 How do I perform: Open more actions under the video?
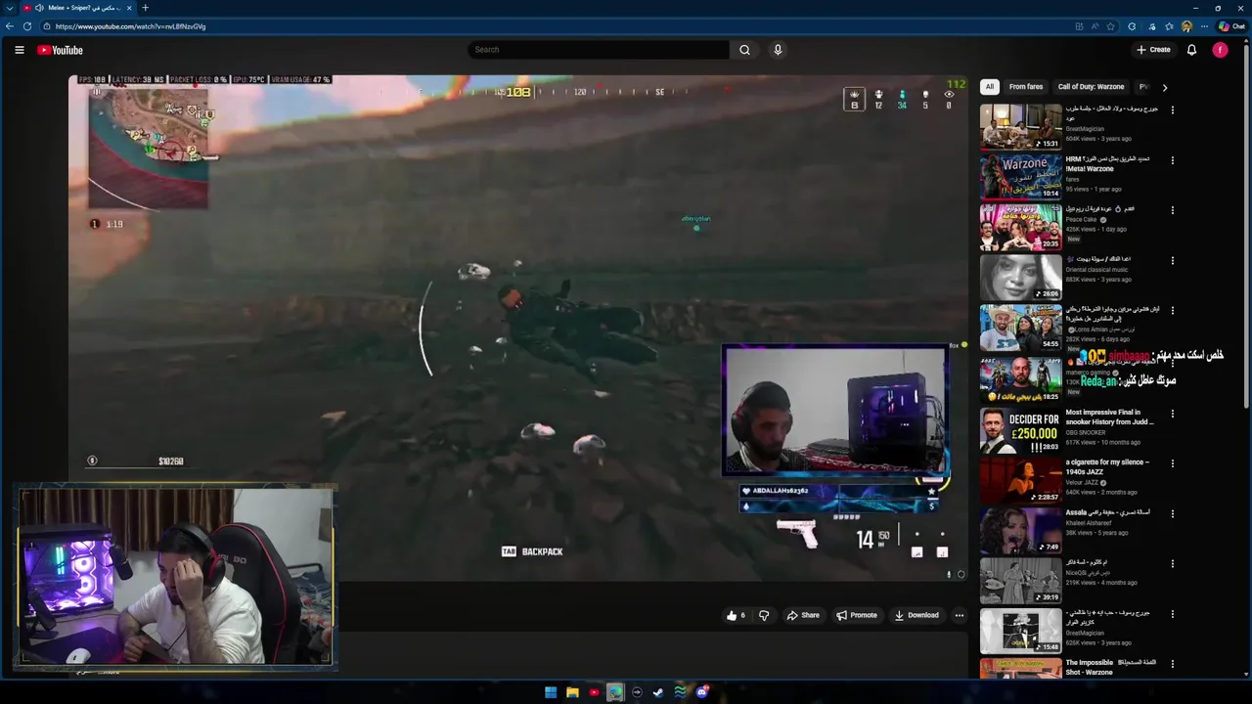(959, 615)
